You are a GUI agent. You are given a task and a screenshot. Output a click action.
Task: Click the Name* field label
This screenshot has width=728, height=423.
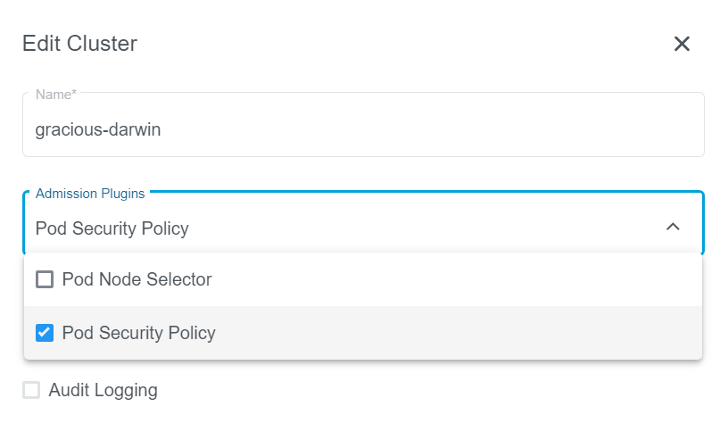(55, 94)
